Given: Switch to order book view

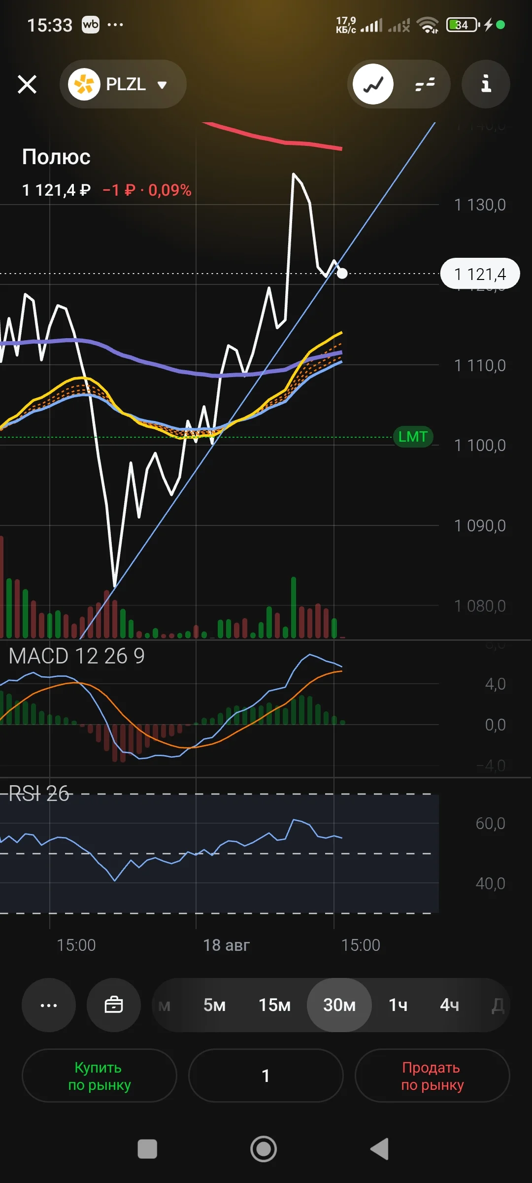Looking at the screenshot, I should tap(425, 84).
